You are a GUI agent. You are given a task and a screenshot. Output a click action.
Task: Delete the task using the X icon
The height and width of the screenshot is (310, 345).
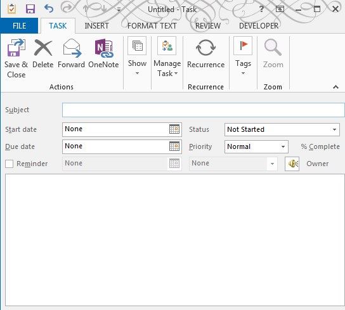click(43, 48)
